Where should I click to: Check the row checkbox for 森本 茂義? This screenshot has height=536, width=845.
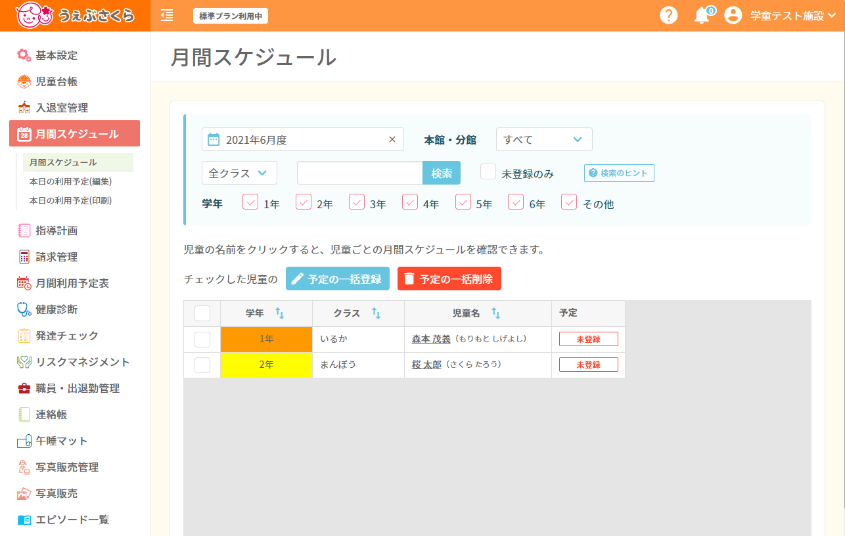point(202,340)
